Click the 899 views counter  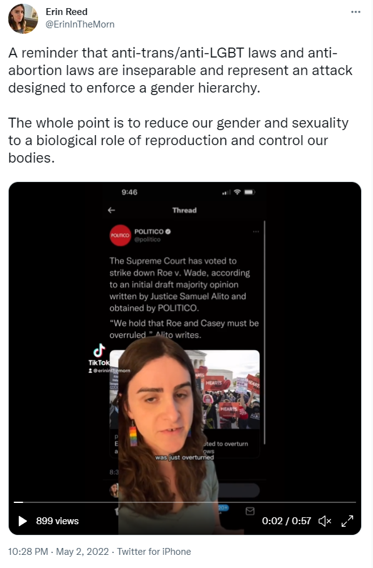(x=57, y=521)
